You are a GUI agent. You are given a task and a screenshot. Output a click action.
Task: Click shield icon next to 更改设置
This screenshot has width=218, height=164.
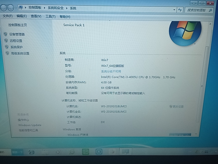(171, 106)
